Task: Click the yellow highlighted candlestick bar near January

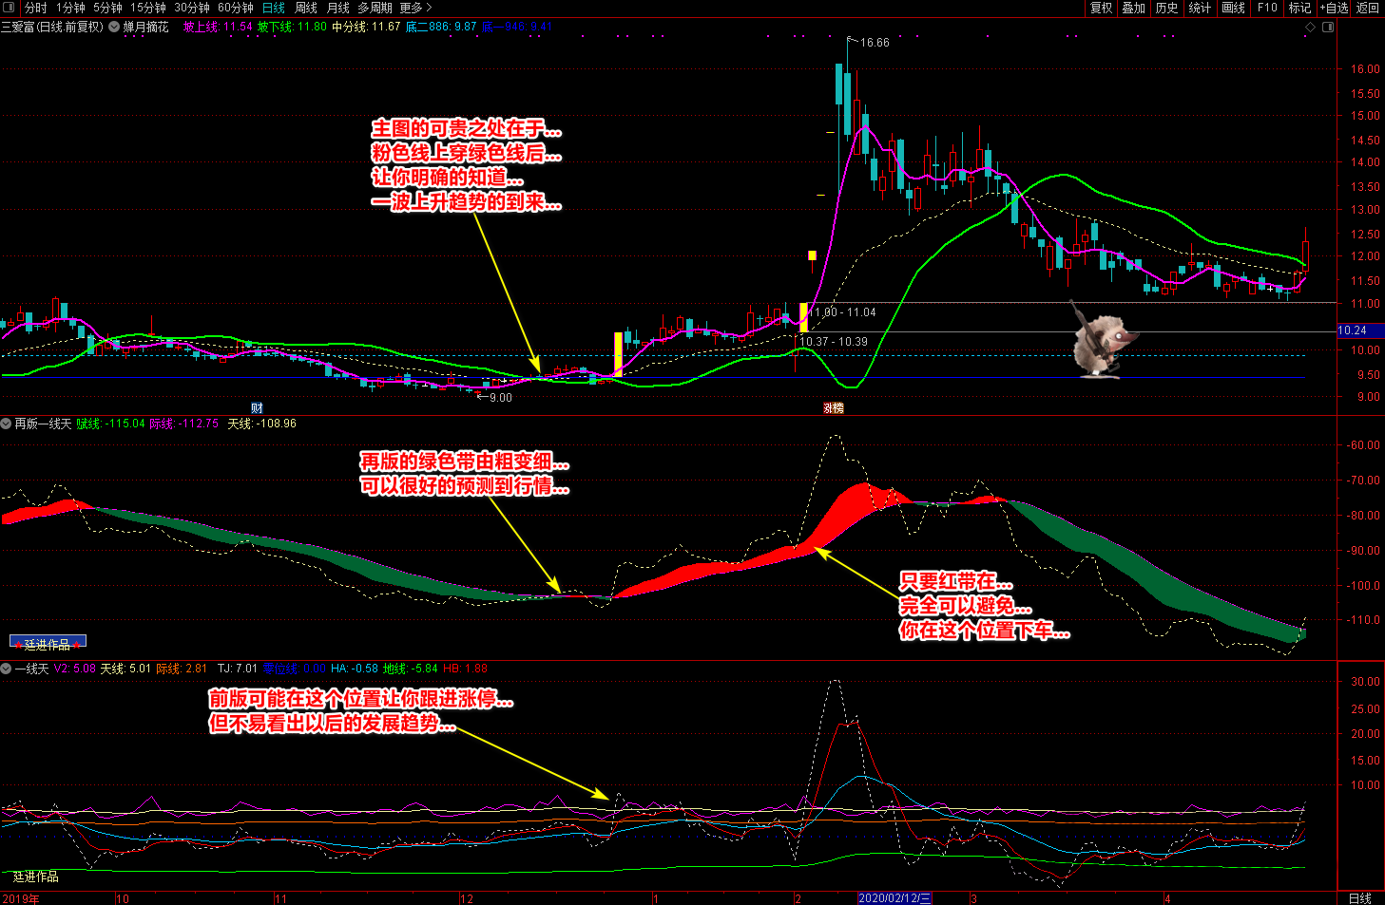Action: click(618, 354)
